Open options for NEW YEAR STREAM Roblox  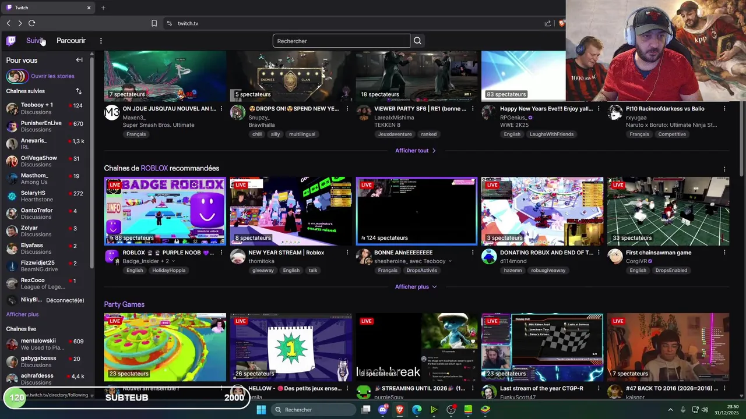[x=347, y=253]
